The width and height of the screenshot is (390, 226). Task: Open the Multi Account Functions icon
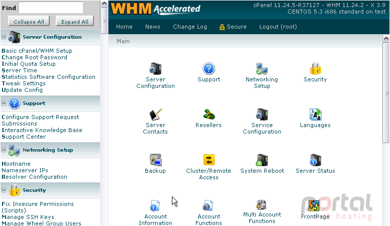[x=262, y=205]
